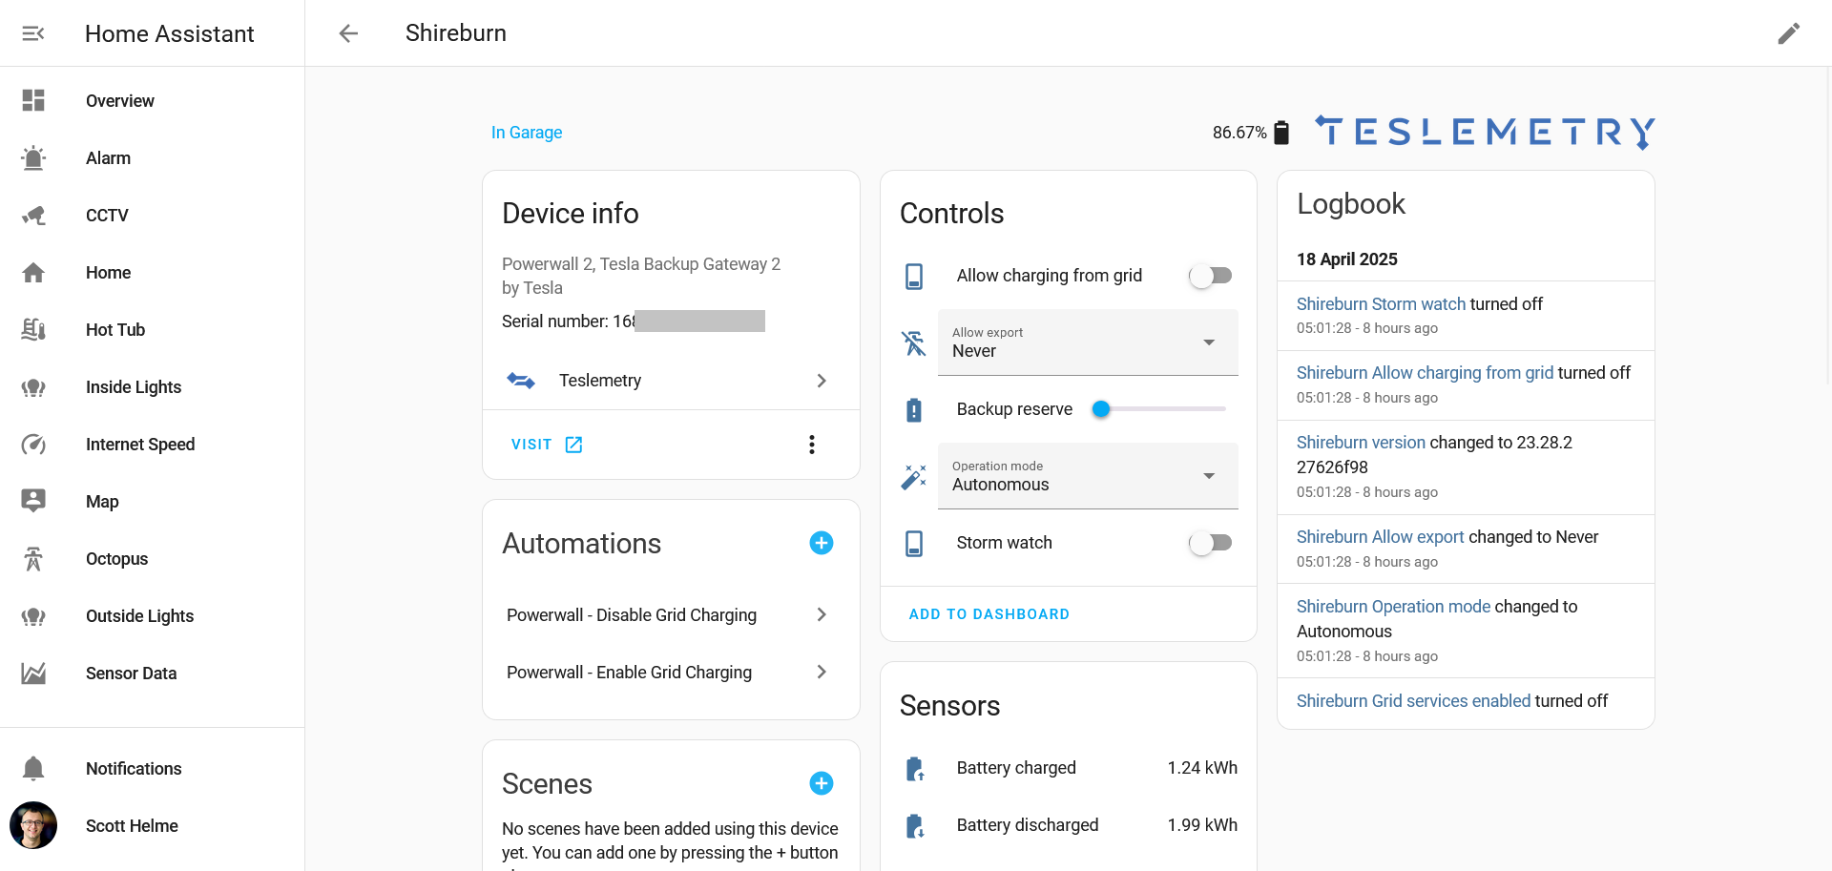This screenshot has height=871, width=1832.
Task: Add a new scene with plus icon
Action: click(x=821, y=783)
